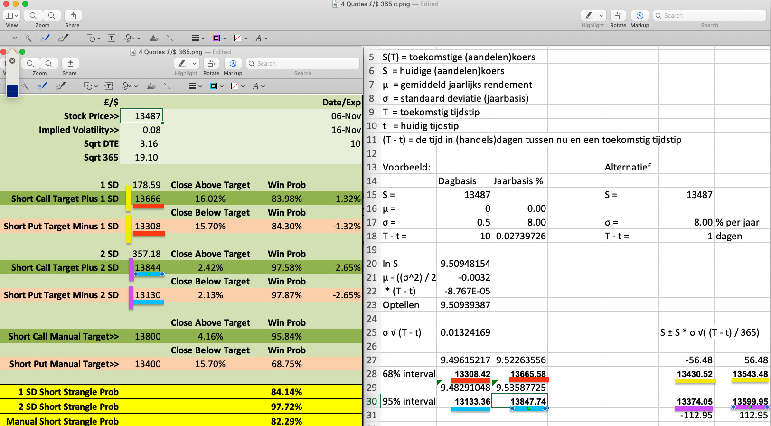
Task: Click the 16-Nov expiry date
Action: click(346, 130)
